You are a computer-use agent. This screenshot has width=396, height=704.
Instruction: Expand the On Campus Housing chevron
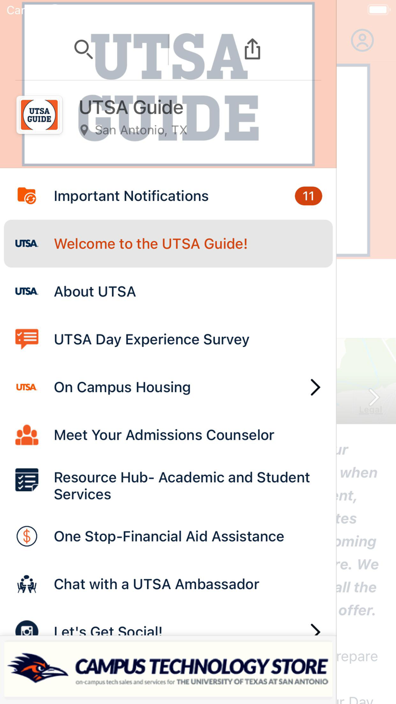(x=315, y=387)
